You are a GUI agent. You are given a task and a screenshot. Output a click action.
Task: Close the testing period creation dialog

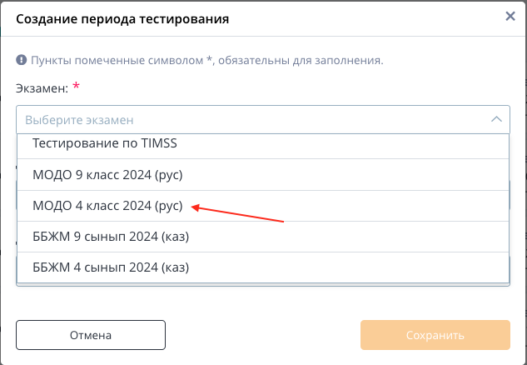[x=510, y=16]
